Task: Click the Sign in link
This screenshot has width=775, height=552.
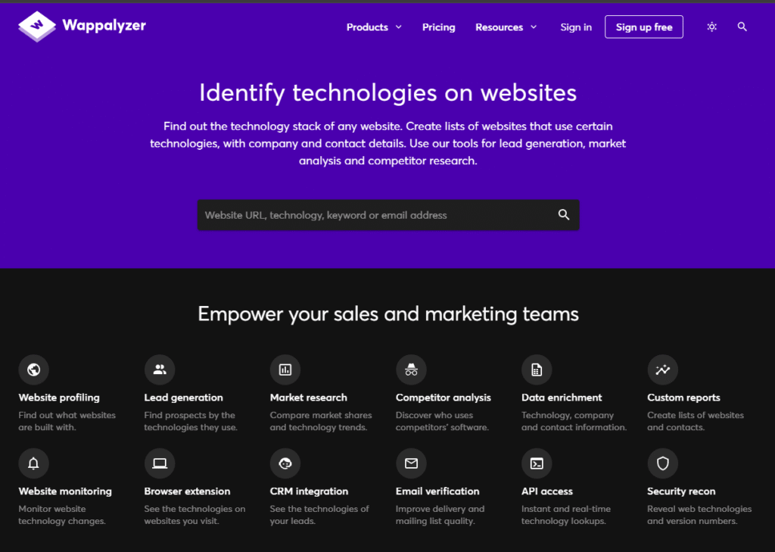Action: [576, 27]
